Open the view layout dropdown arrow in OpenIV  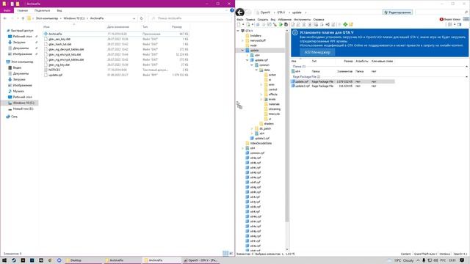pyautogui.click(x=455, y=24)
